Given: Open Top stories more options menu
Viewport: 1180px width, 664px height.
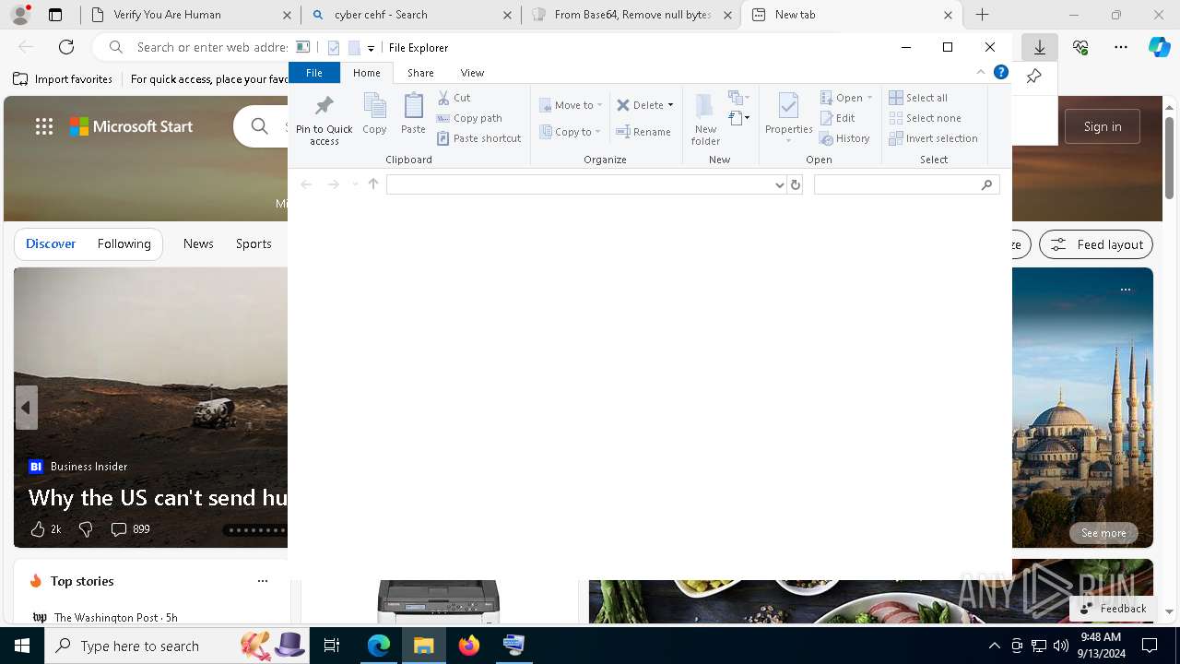Looking at the screenshot, I should (x=263, y=581).
